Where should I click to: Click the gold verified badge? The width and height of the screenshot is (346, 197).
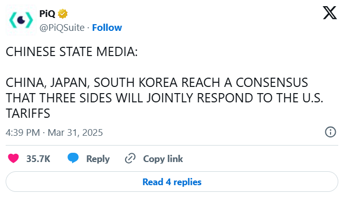click(x=63, y=14)
